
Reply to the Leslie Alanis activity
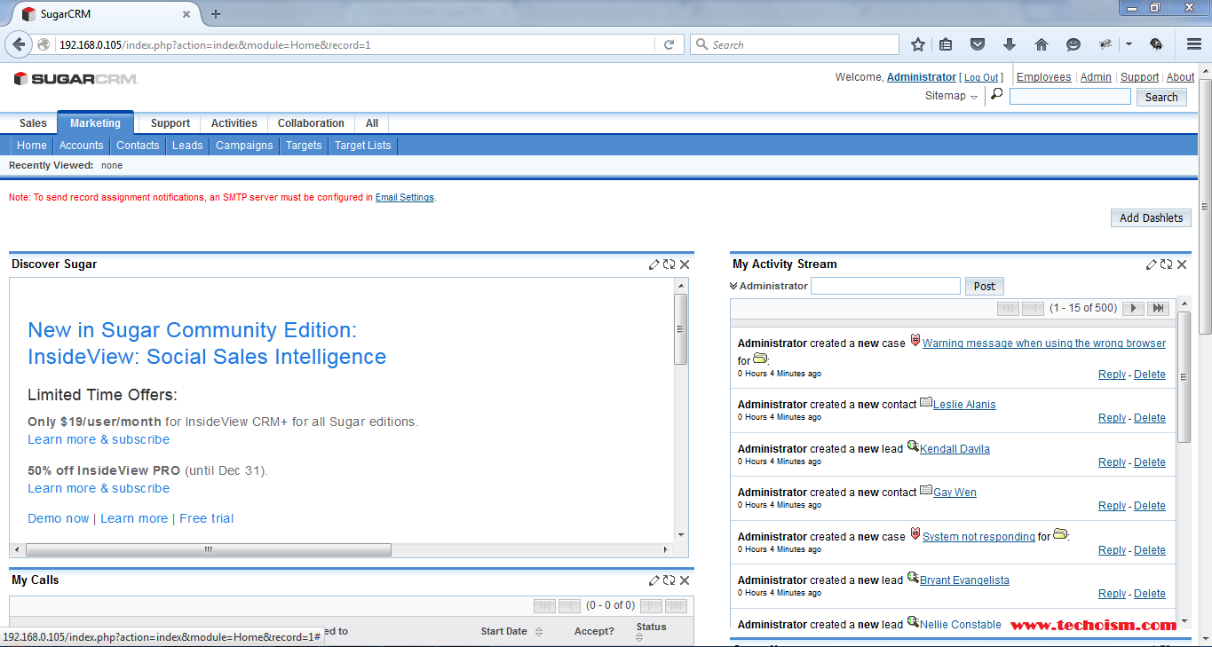click(x=1112, y=418)
